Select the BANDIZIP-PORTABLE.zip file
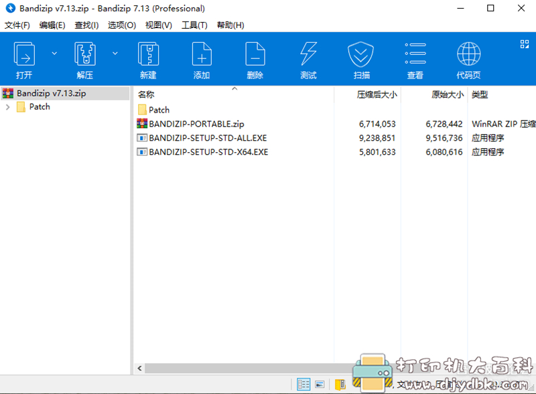The image size is (536, 394). [x=196, y=124]
